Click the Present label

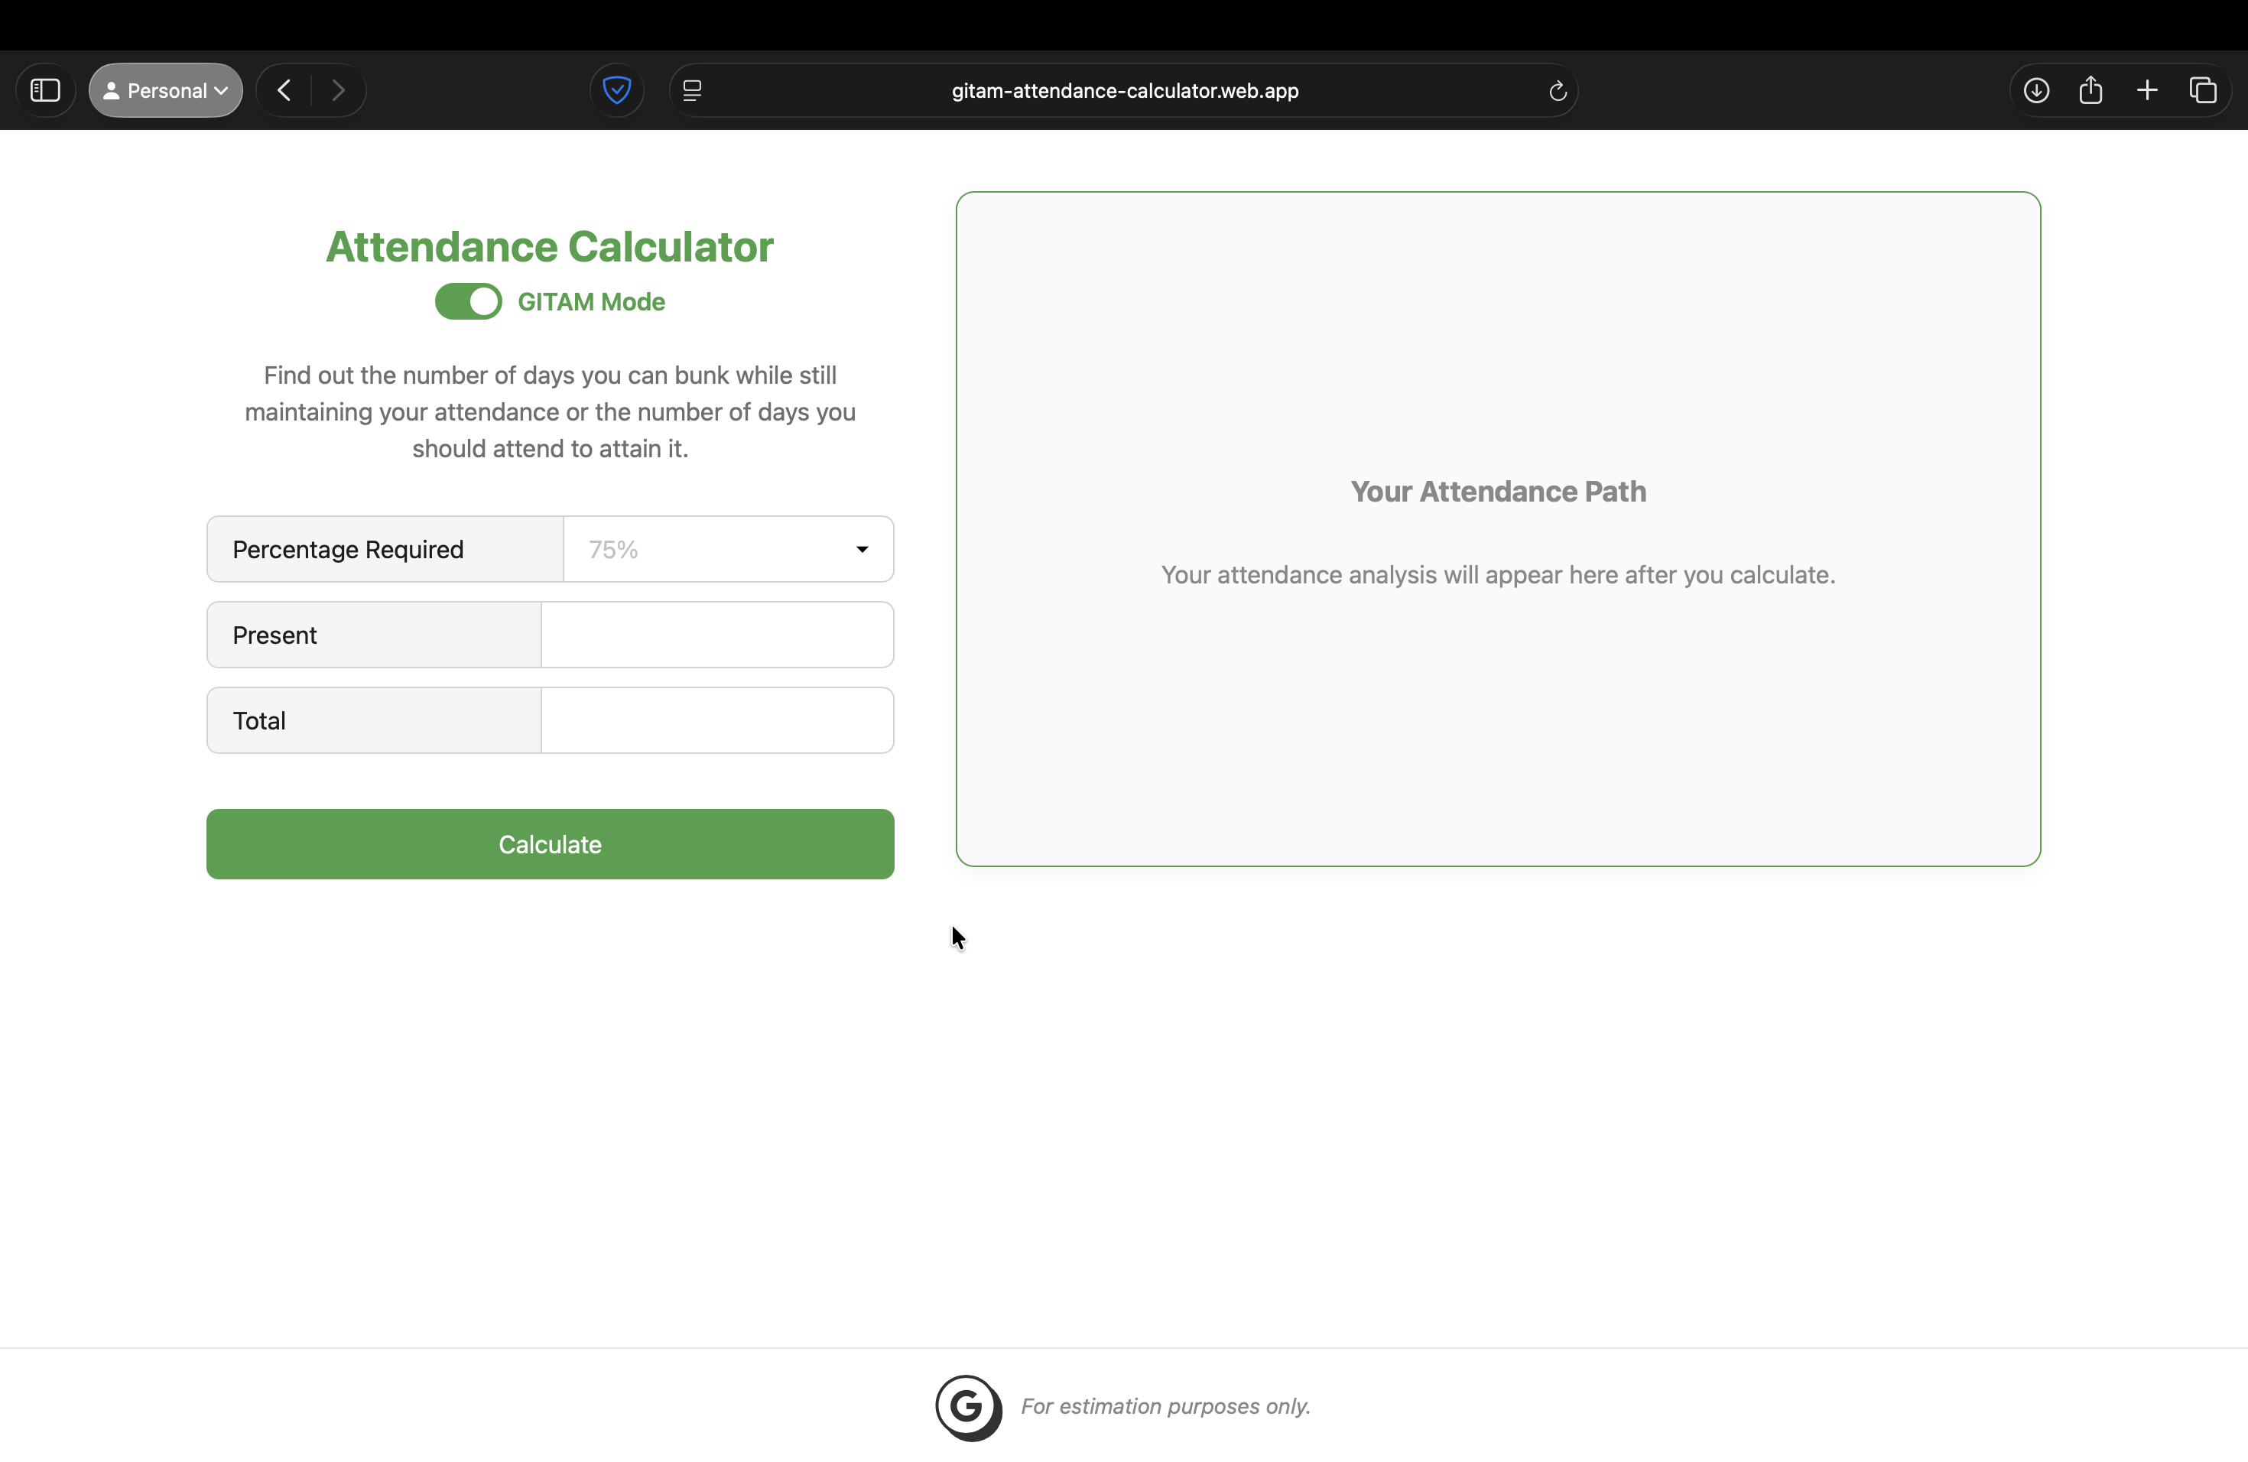pyautogui.click(x=274, y=635)
